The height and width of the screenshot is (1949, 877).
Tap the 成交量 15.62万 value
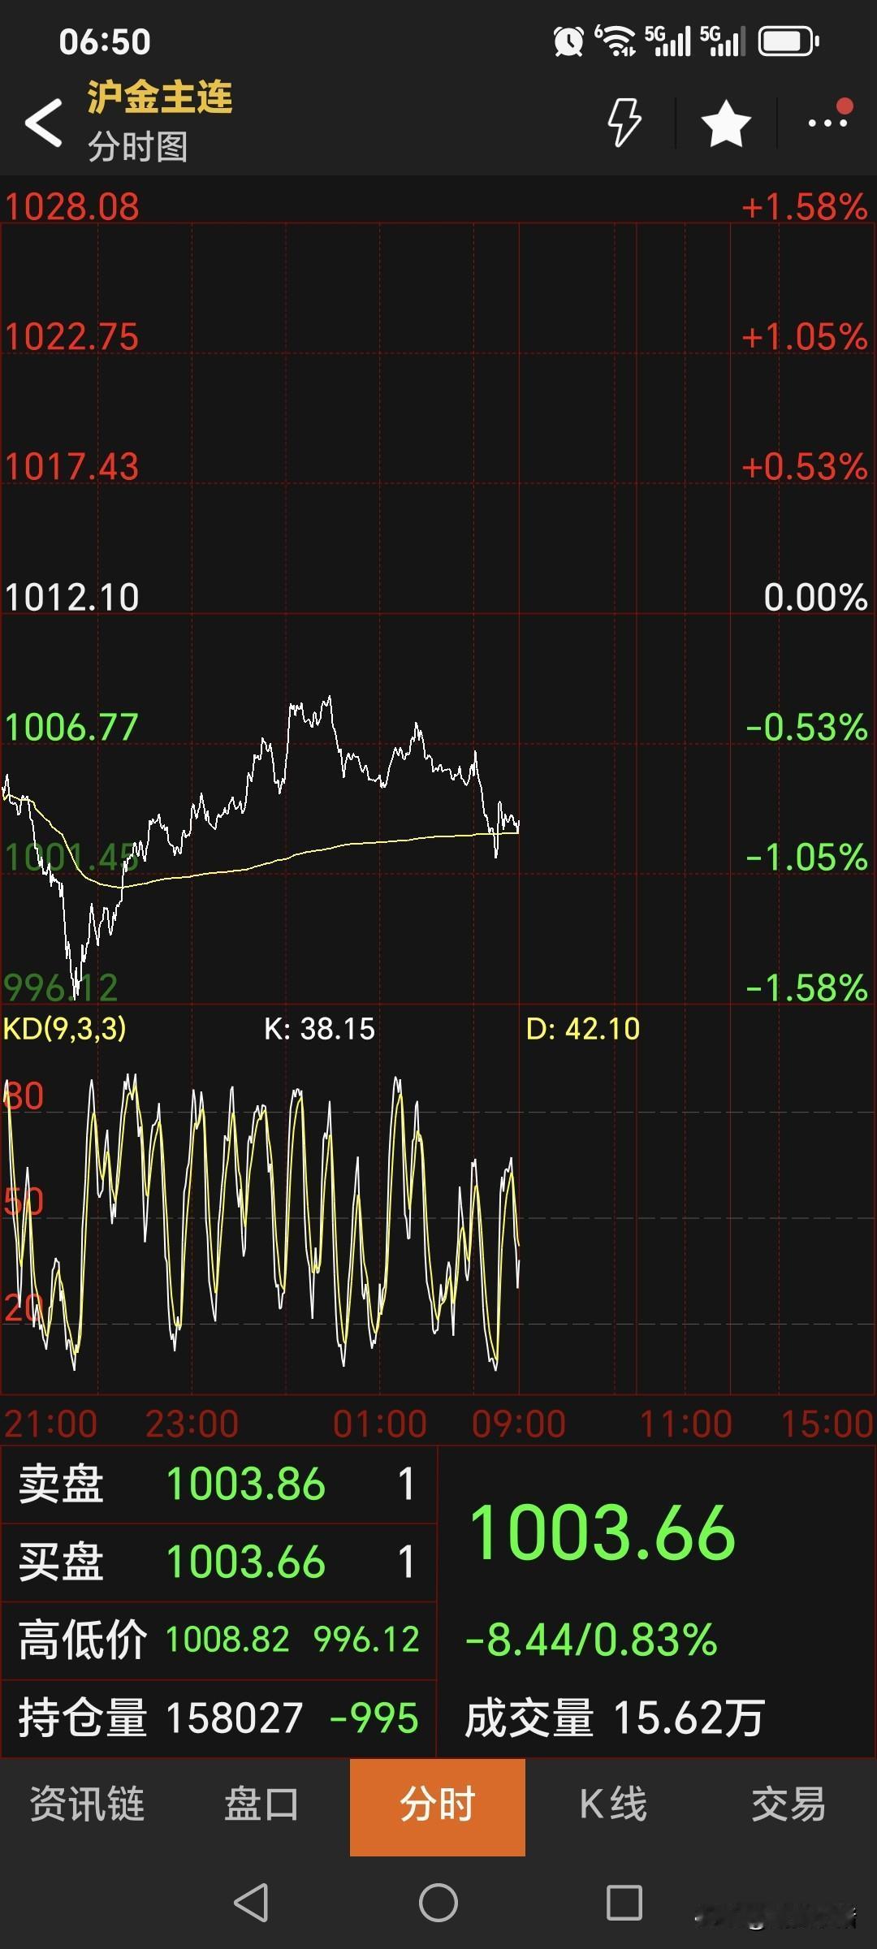[x=689, y=1718]
